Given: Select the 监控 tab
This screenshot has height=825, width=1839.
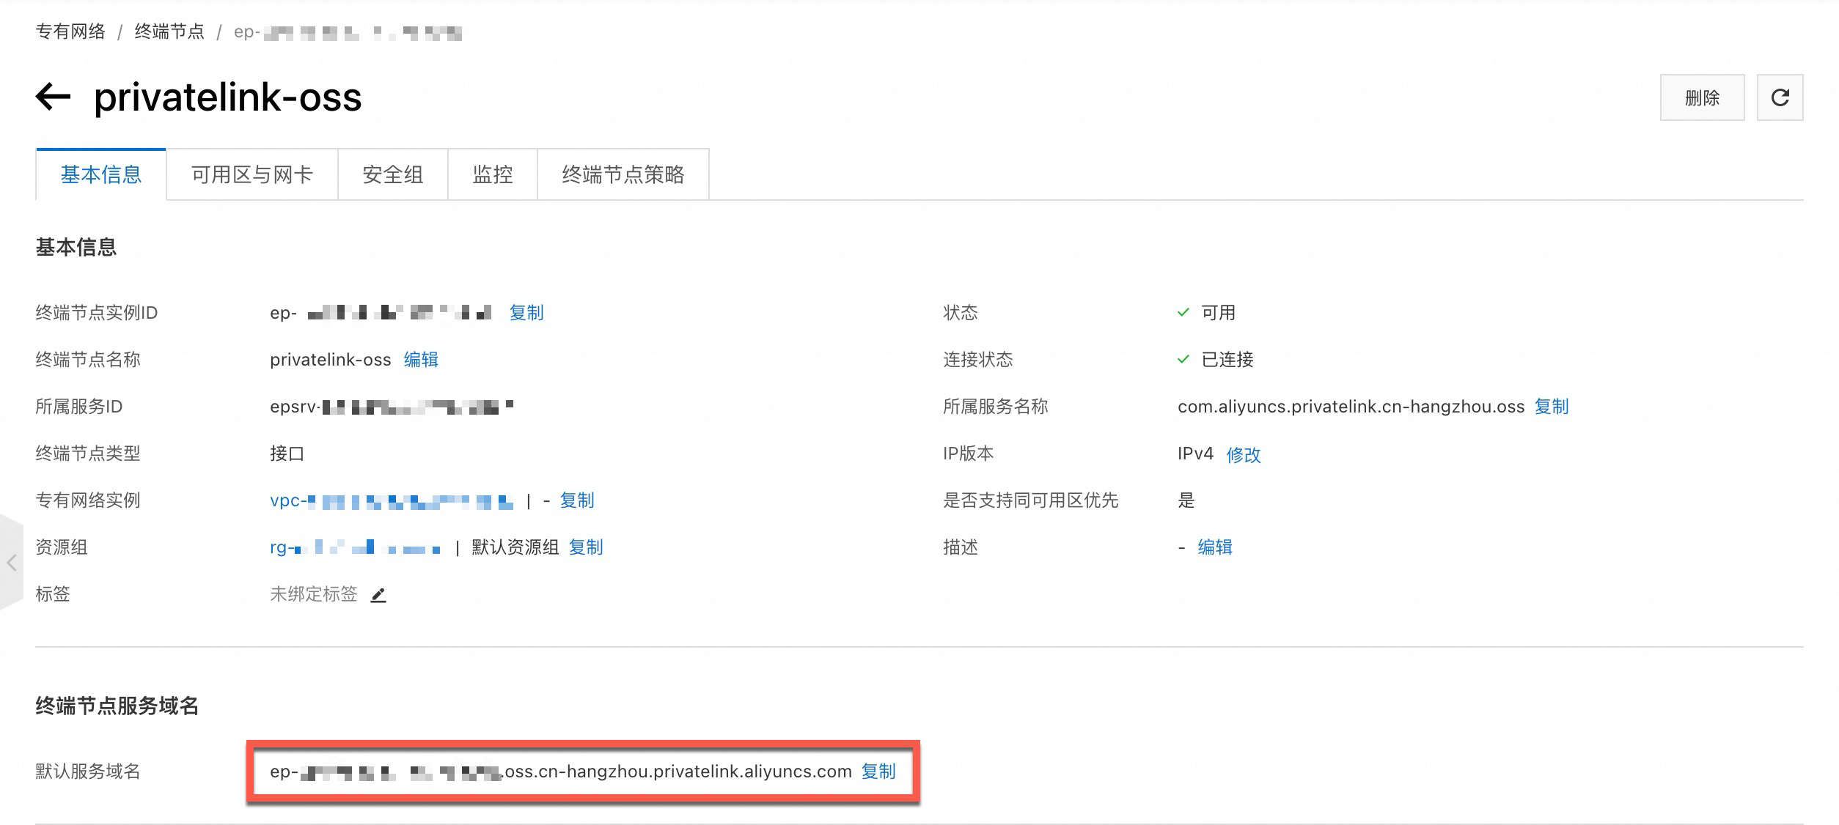Looking at the screenshot, I should pyautogui.click(x=492, y=174).
